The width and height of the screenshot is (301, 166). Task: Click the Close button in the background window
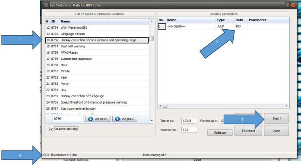point(197,160)
